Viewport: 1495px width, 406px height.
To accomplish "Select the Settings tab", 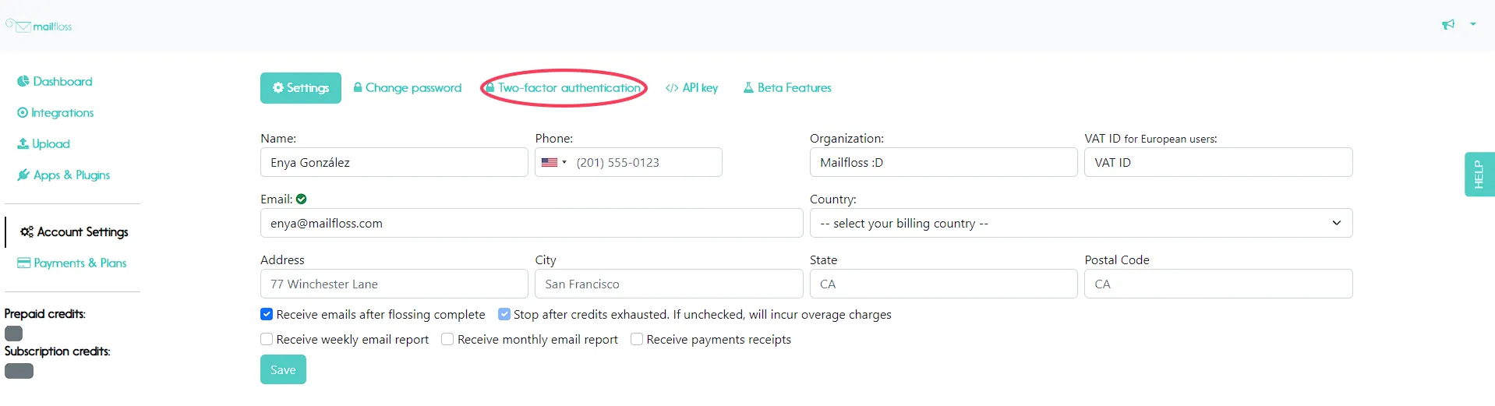I will click(x=301, y=88).
